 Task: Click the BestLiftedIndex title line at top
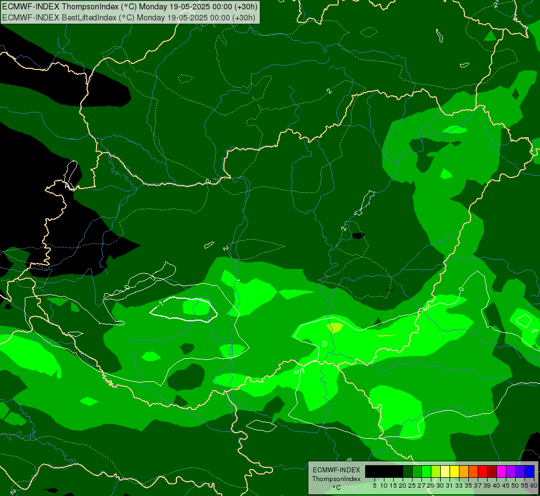click(x=129, y=18)
